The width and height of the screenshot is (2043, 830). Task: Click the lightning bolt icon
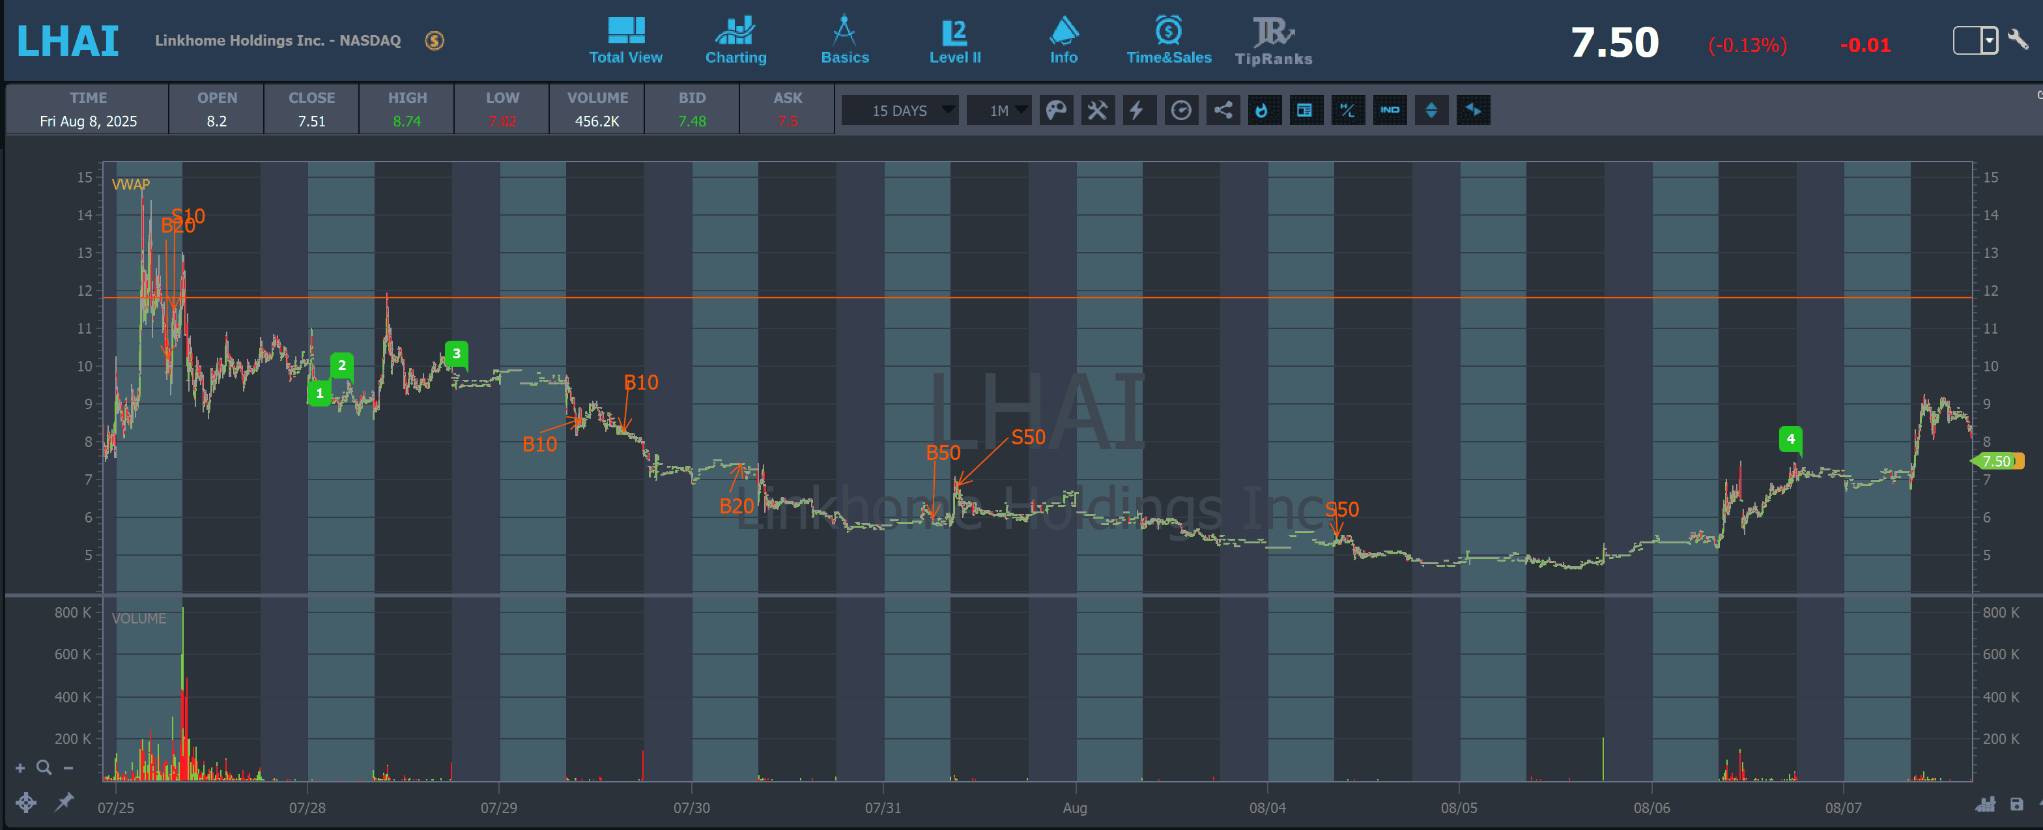point(1138,110)
